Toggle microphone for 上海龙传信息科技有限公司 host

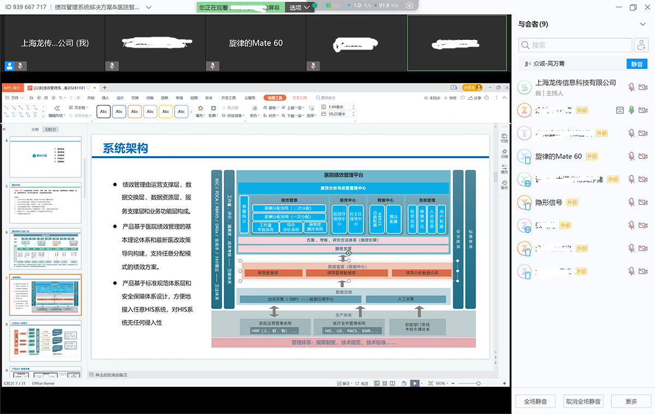631,87
